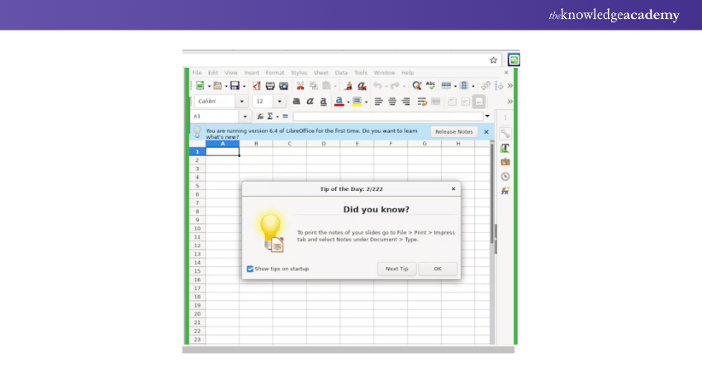The image size is (702, 372).
Task: Open the Format menu
Action: (274, 73)
